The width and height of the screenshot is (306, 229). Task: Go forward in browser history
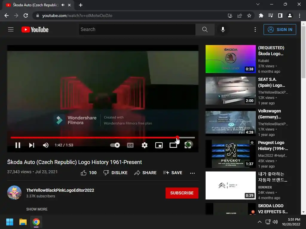coord(16,16)
